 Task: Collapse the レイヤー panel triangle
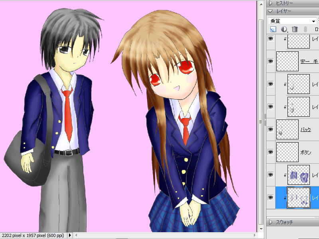[x=271, y=11]
